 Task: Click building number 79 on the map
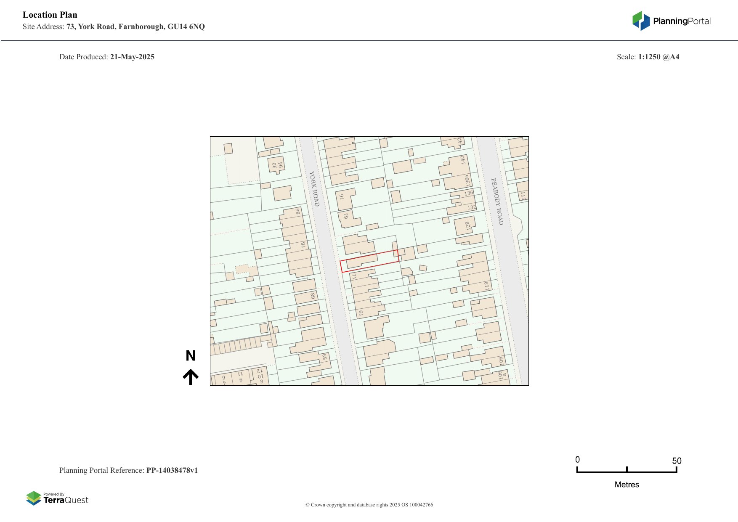[x=346, y=216]
